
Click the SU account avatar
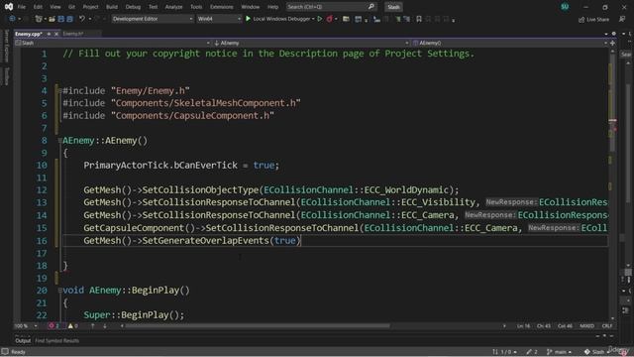pyautogui.click(x=565, y=7)
